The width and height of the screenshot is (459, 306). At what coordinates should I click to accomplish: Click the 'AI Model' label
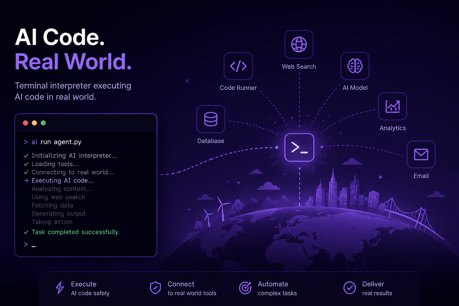pos(355,88)
